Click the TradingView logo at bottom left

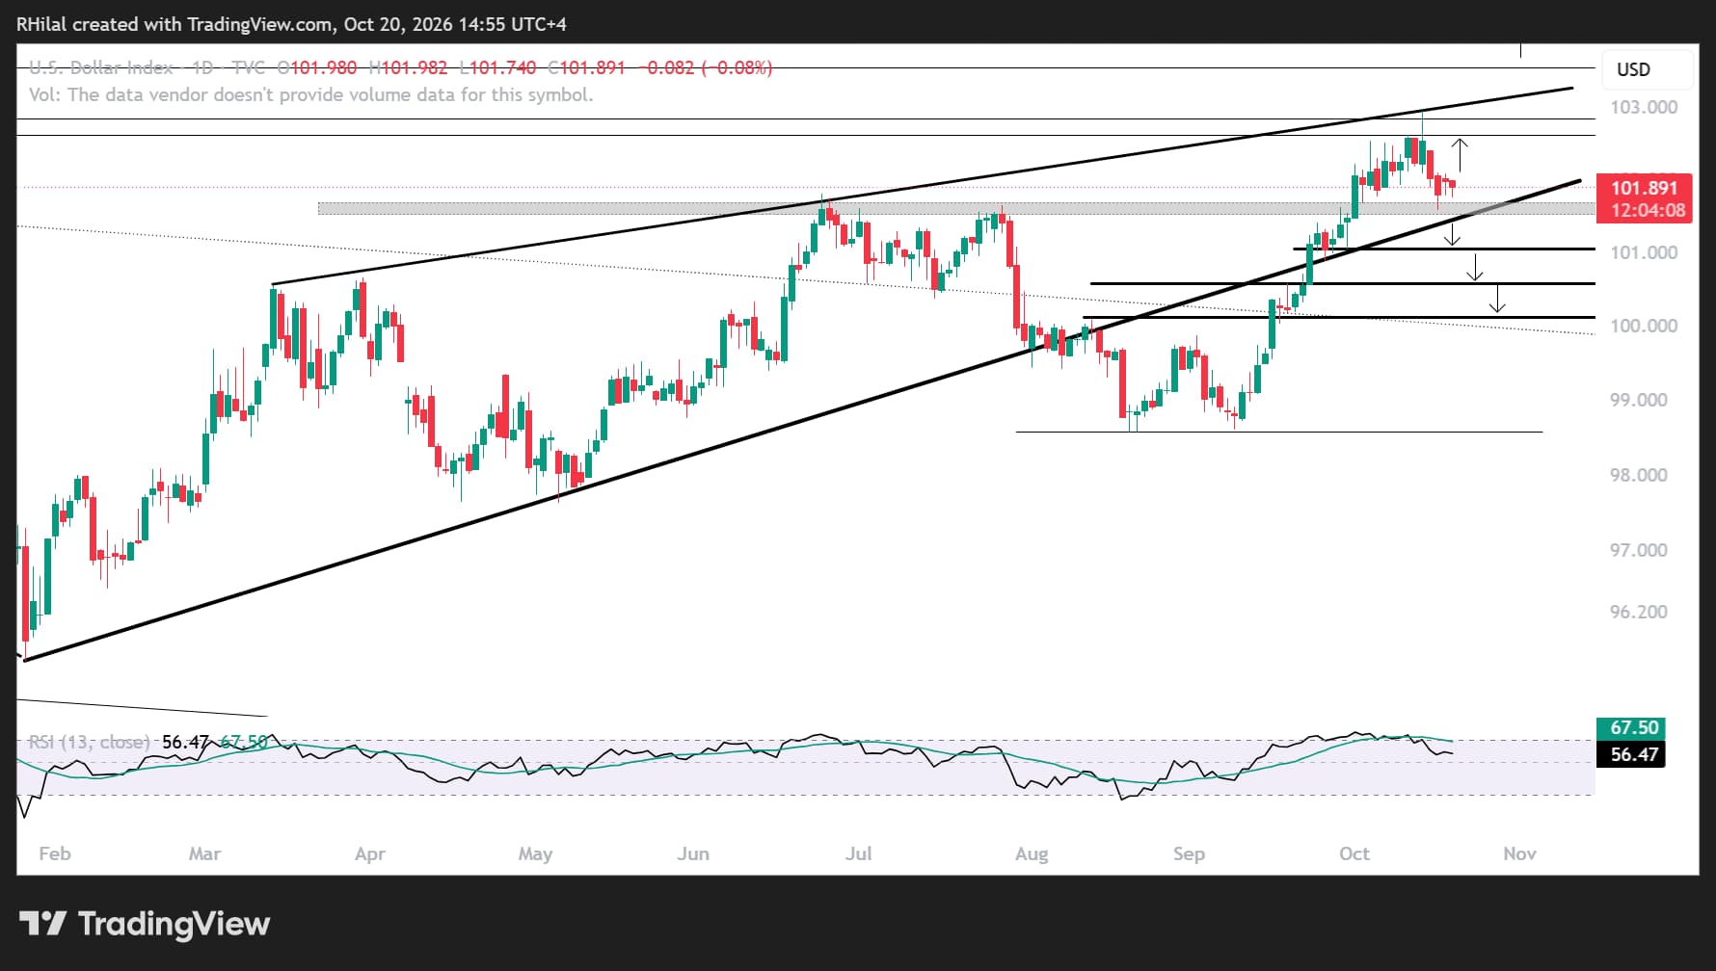145,924
